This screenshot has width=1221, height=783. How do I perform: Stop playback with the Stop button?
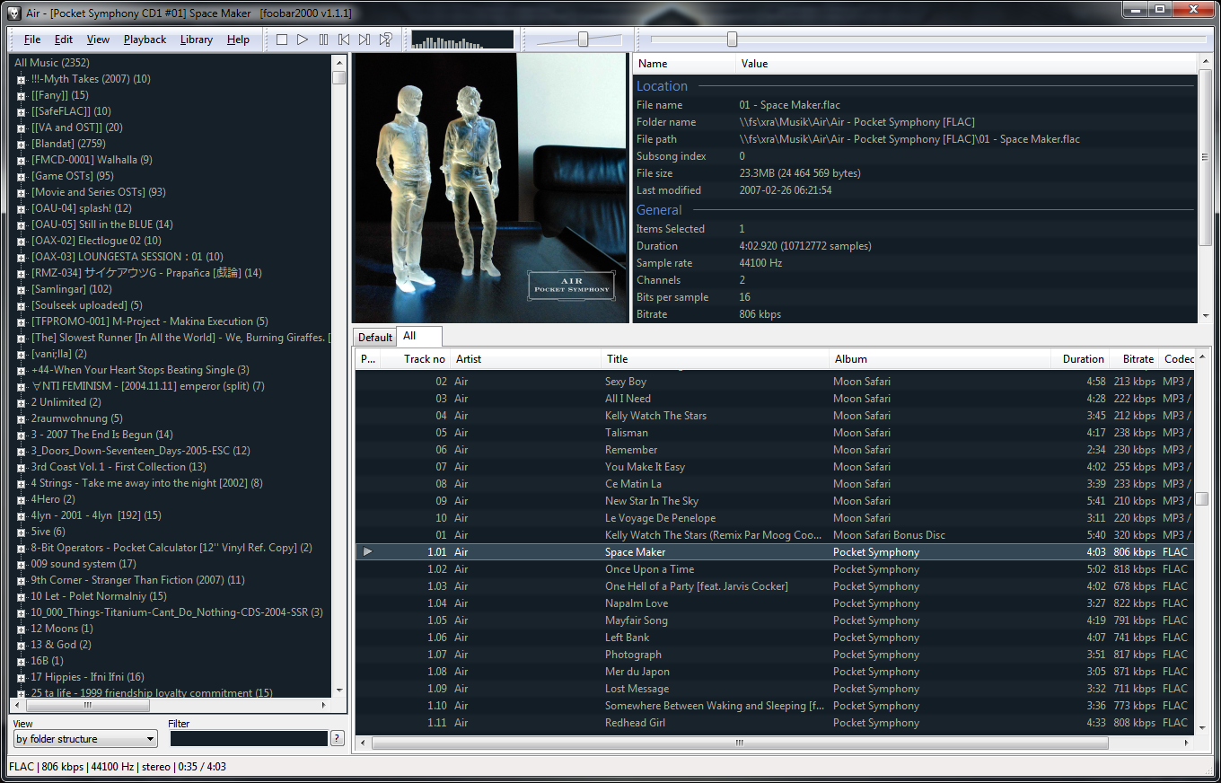tap(282, 40)
